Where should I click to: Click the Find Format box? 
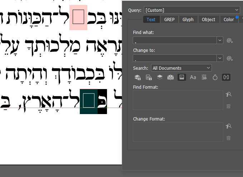point(178,100)
